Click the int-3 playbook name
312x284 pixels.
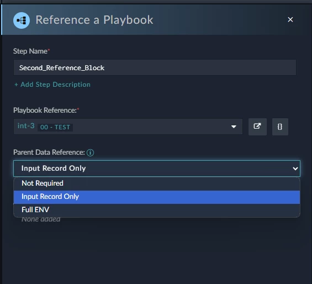point(26,126)
